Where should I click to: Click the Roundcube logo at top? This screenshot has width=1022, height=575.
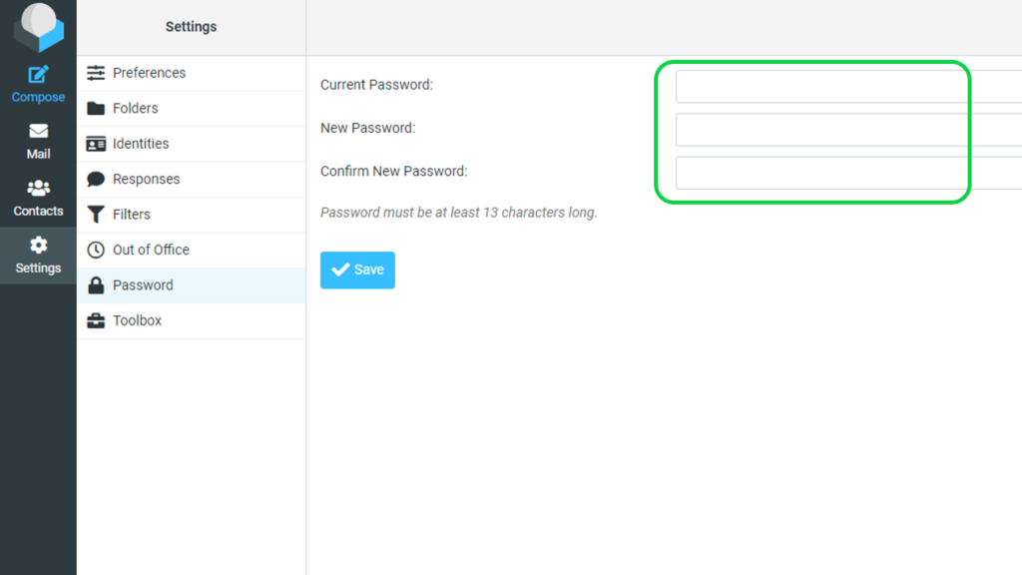point(39,27)
